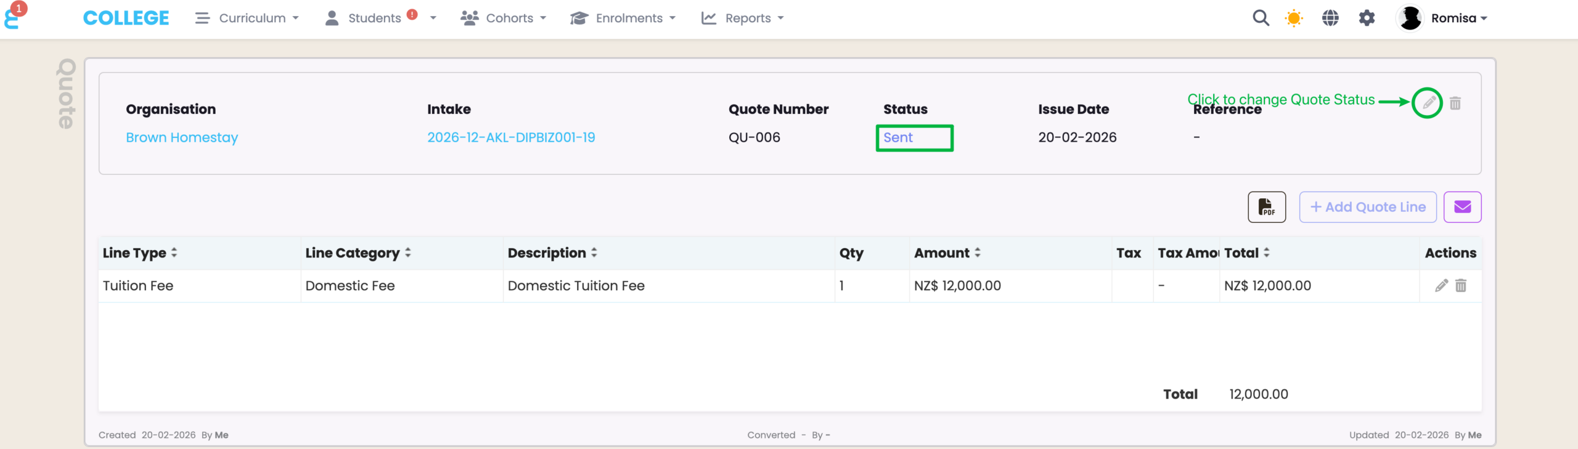Open the language globe icon

tap(1330, 18)
